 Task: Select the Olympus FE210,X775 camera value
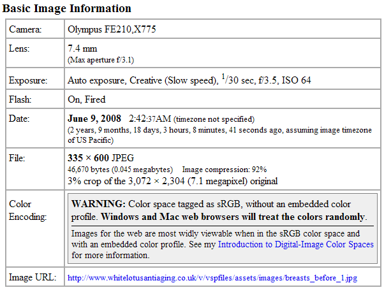(112, 30)
